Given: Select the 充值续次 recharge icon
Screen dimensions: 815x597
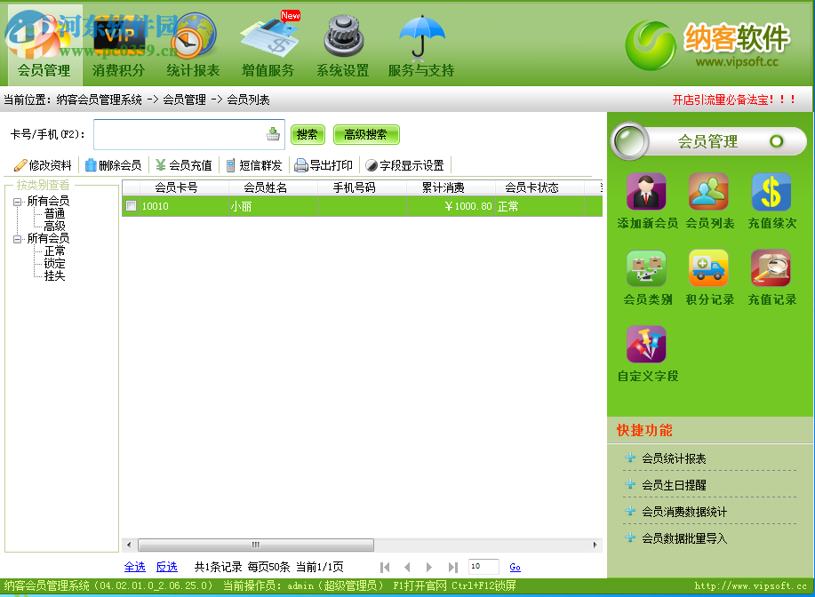Looking at the screenshot, I should (771, 191).
